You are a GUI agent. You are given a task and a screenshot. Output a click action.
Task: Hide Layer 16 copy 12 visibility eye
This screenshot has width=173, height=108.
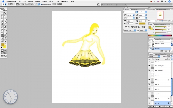pyautogui.click(x=149, y=66)
